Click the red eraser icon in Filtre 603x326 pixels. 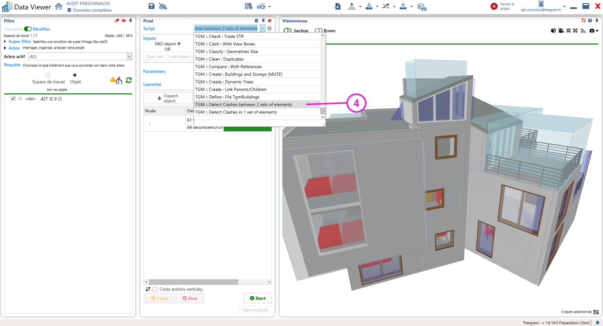[117, 20]
